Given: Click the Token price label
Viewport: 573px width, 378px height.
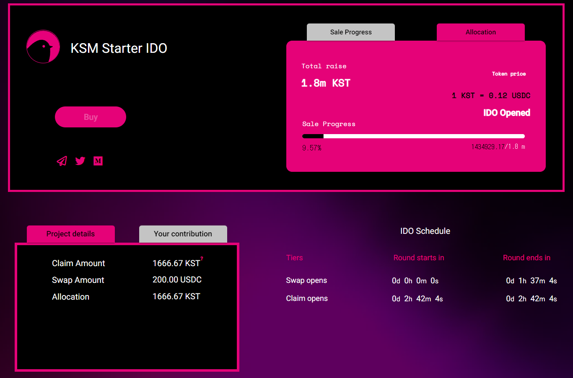Looking at the screenshot, I should 509,74.
